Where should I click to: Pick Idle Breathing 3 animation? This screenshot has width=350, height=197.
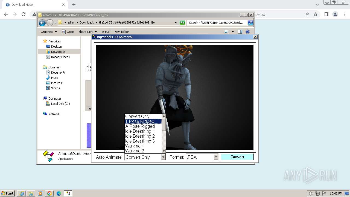coord(143,141)
